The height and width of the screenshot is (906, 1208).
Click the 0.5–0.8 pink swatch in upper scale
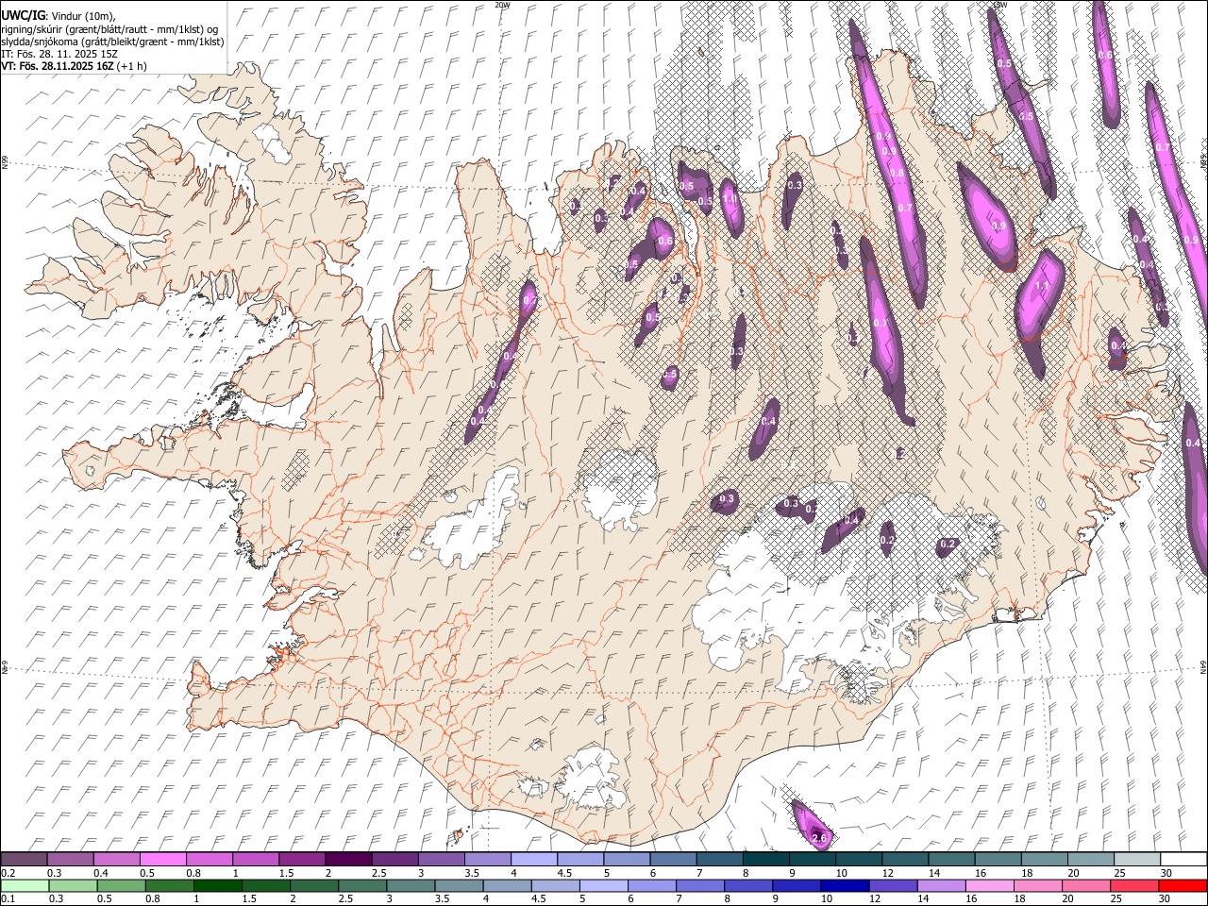(163, 860)
